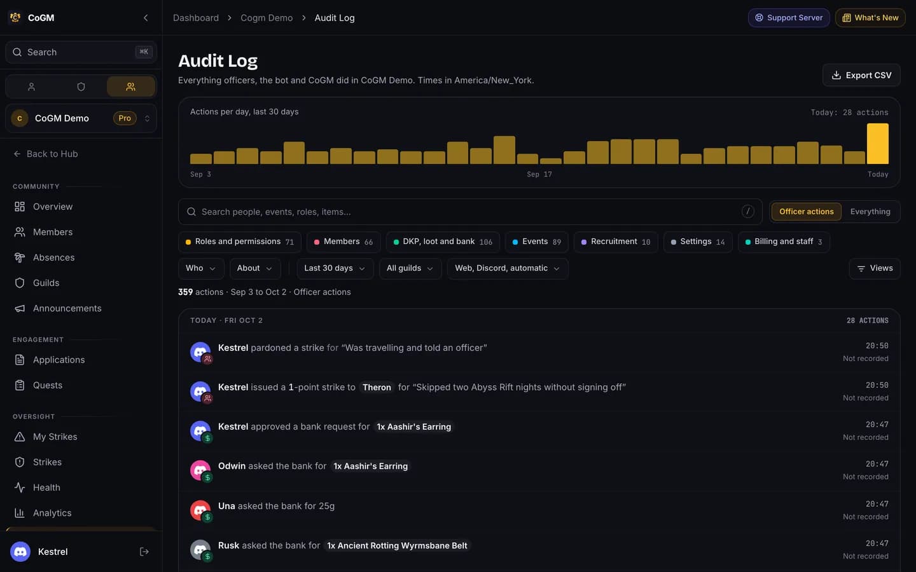Select the group view icon in the switcher
916x572 pixels.
click(130, 86)
